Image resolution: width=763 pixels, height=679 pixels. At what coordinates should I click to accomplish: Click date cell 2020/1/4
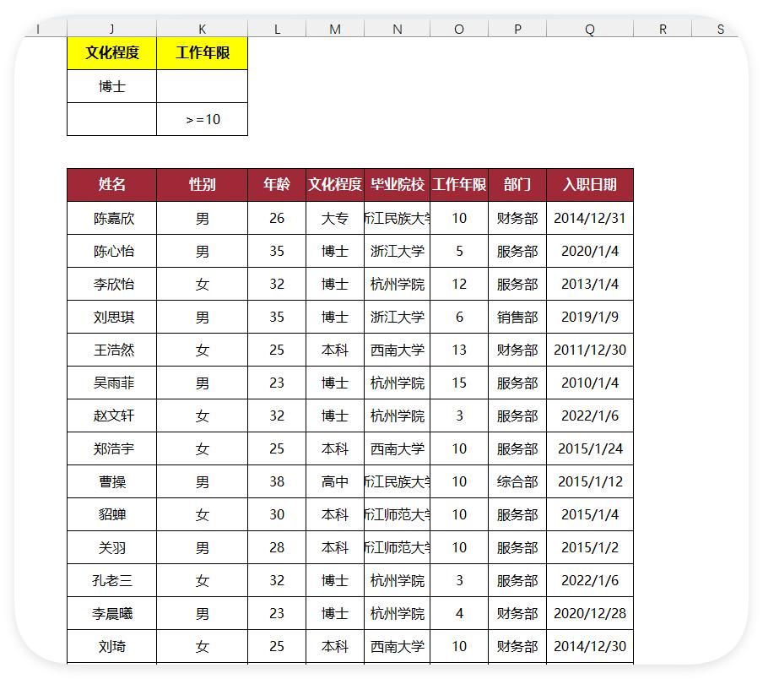(590, 251)
